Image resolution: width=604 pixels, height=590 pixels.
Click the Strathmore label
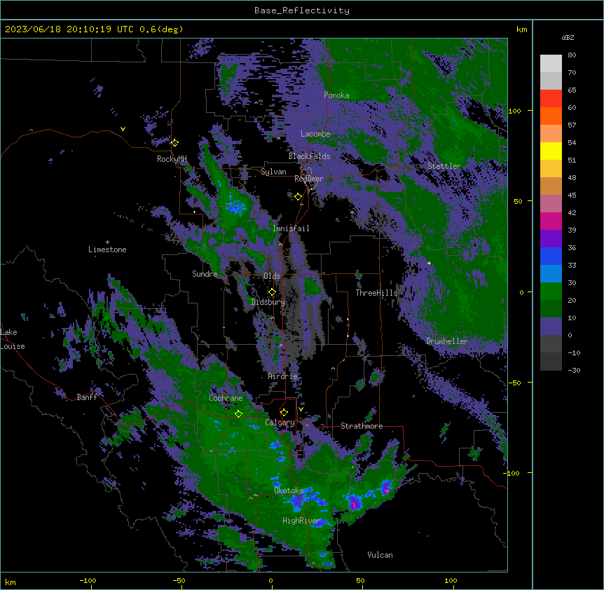(362, 426)
